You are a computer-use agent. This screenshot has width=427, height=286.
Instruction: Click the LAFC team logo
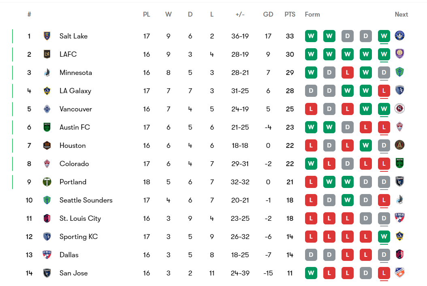pyautogui.click(x=47, y=54)
